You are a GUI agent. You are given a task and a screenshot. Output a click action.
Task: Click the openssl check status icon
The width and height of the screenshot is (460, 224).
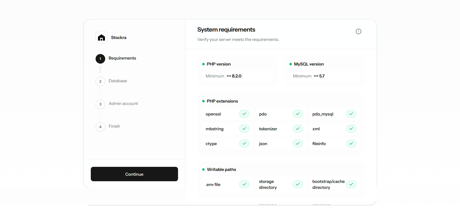(x=244, y=114)
